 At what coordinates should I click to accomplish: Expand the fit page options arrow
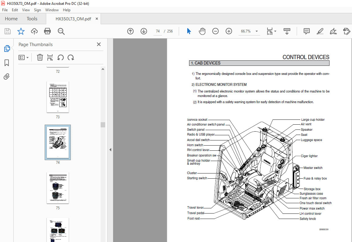(275, 31)
